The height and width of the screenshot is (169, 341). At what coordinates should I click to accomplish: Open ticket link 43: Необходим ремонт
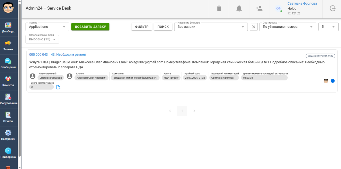pos(68,55)
